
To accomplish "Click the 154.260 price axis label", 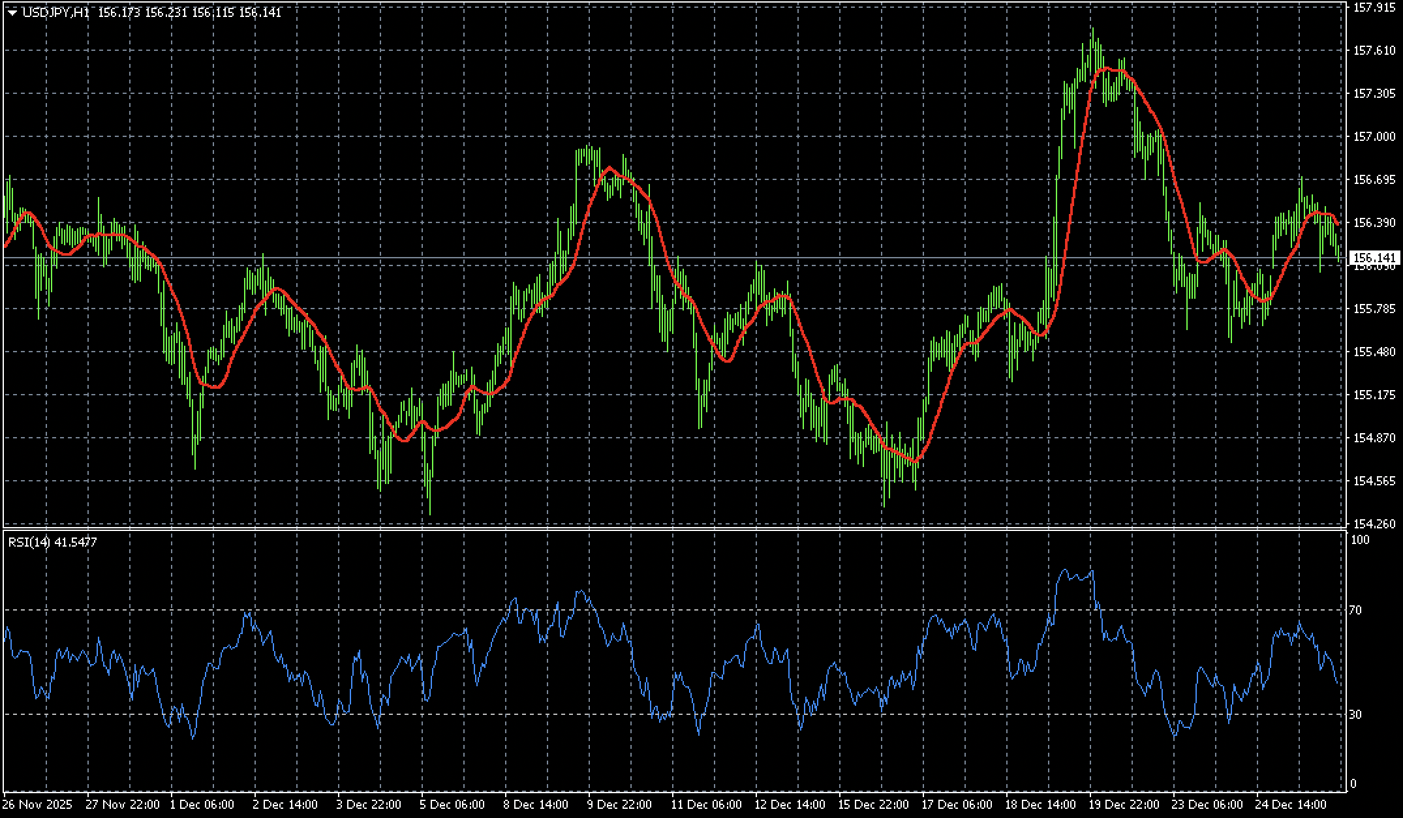I will [x=1376, y=524].
